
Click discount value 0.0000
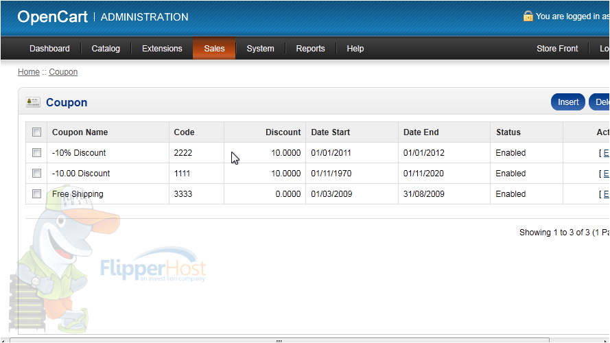pyautogui.click(x=288, y=194)
